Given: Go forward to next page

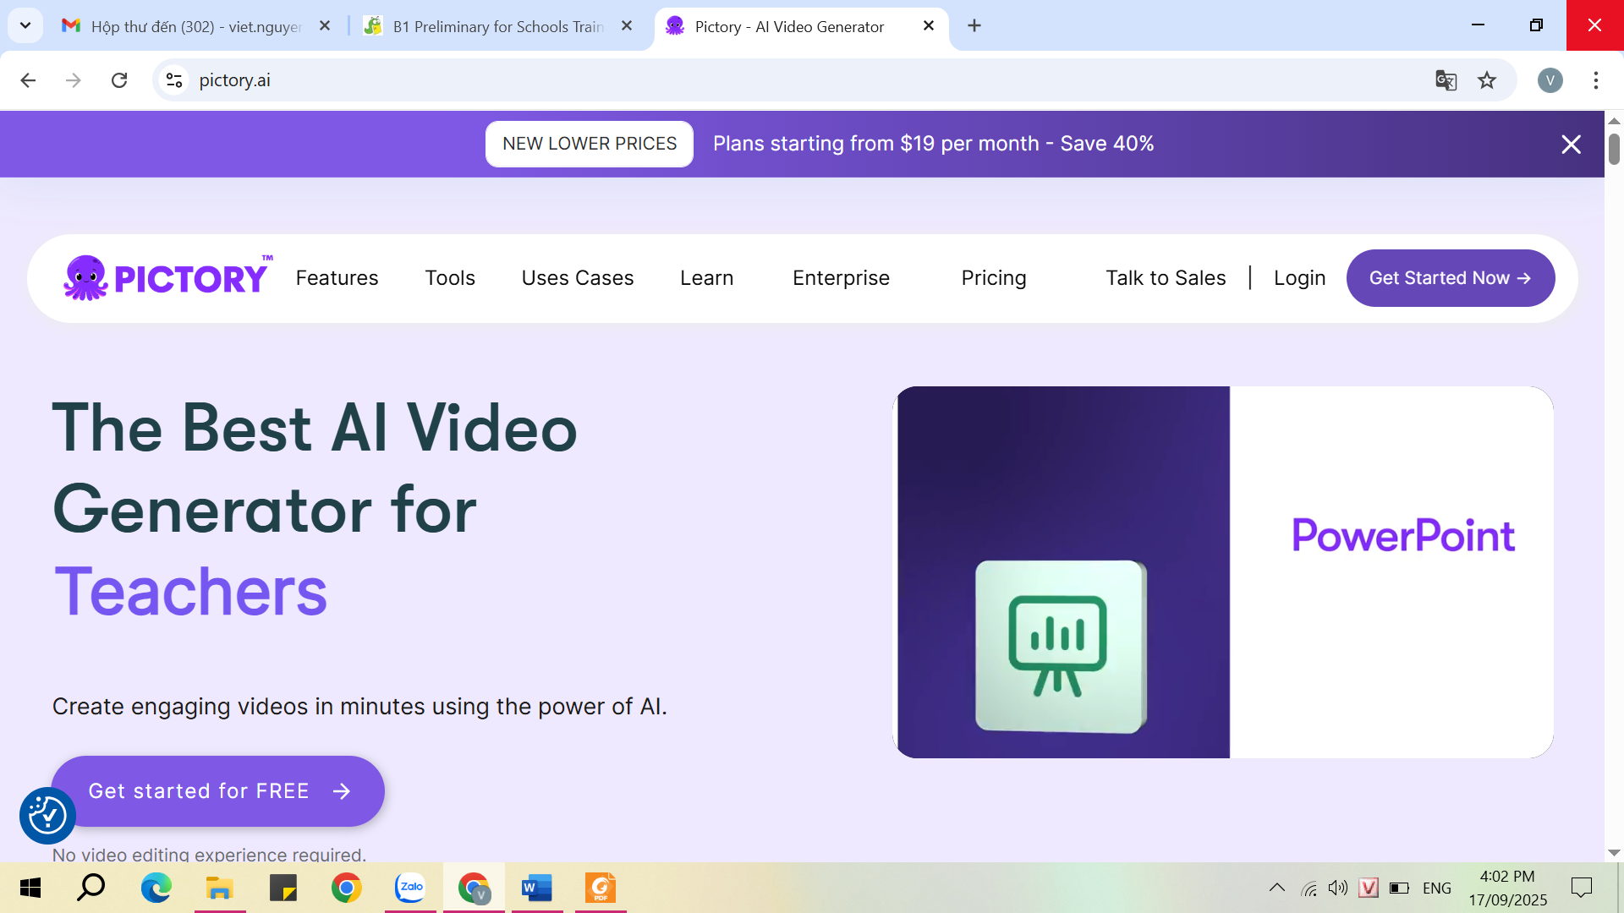Looking at the screenshot, I should 74,80.
